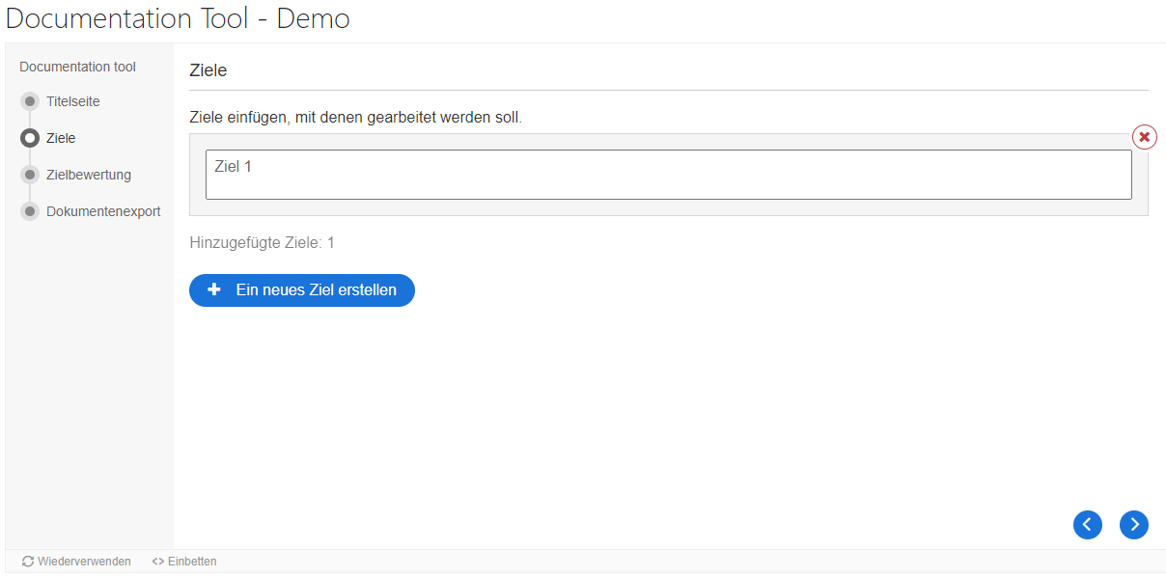The width and height of the screenshot is (1166, 577).
Task: Delete Ziel 1 with the red X icon
Action: pyautogui.click(x=1144, y=136)
